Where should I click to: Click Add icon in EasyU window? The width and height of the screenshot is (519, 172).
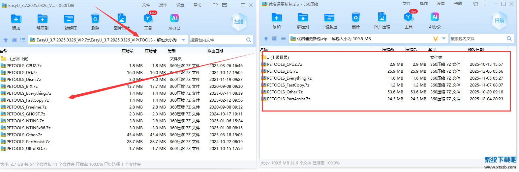point(16,19)
